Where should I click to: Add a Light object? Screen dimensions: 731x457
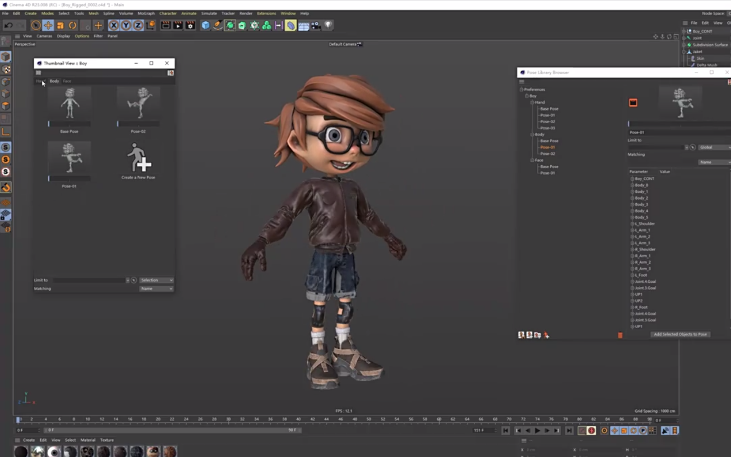(328, 25)
